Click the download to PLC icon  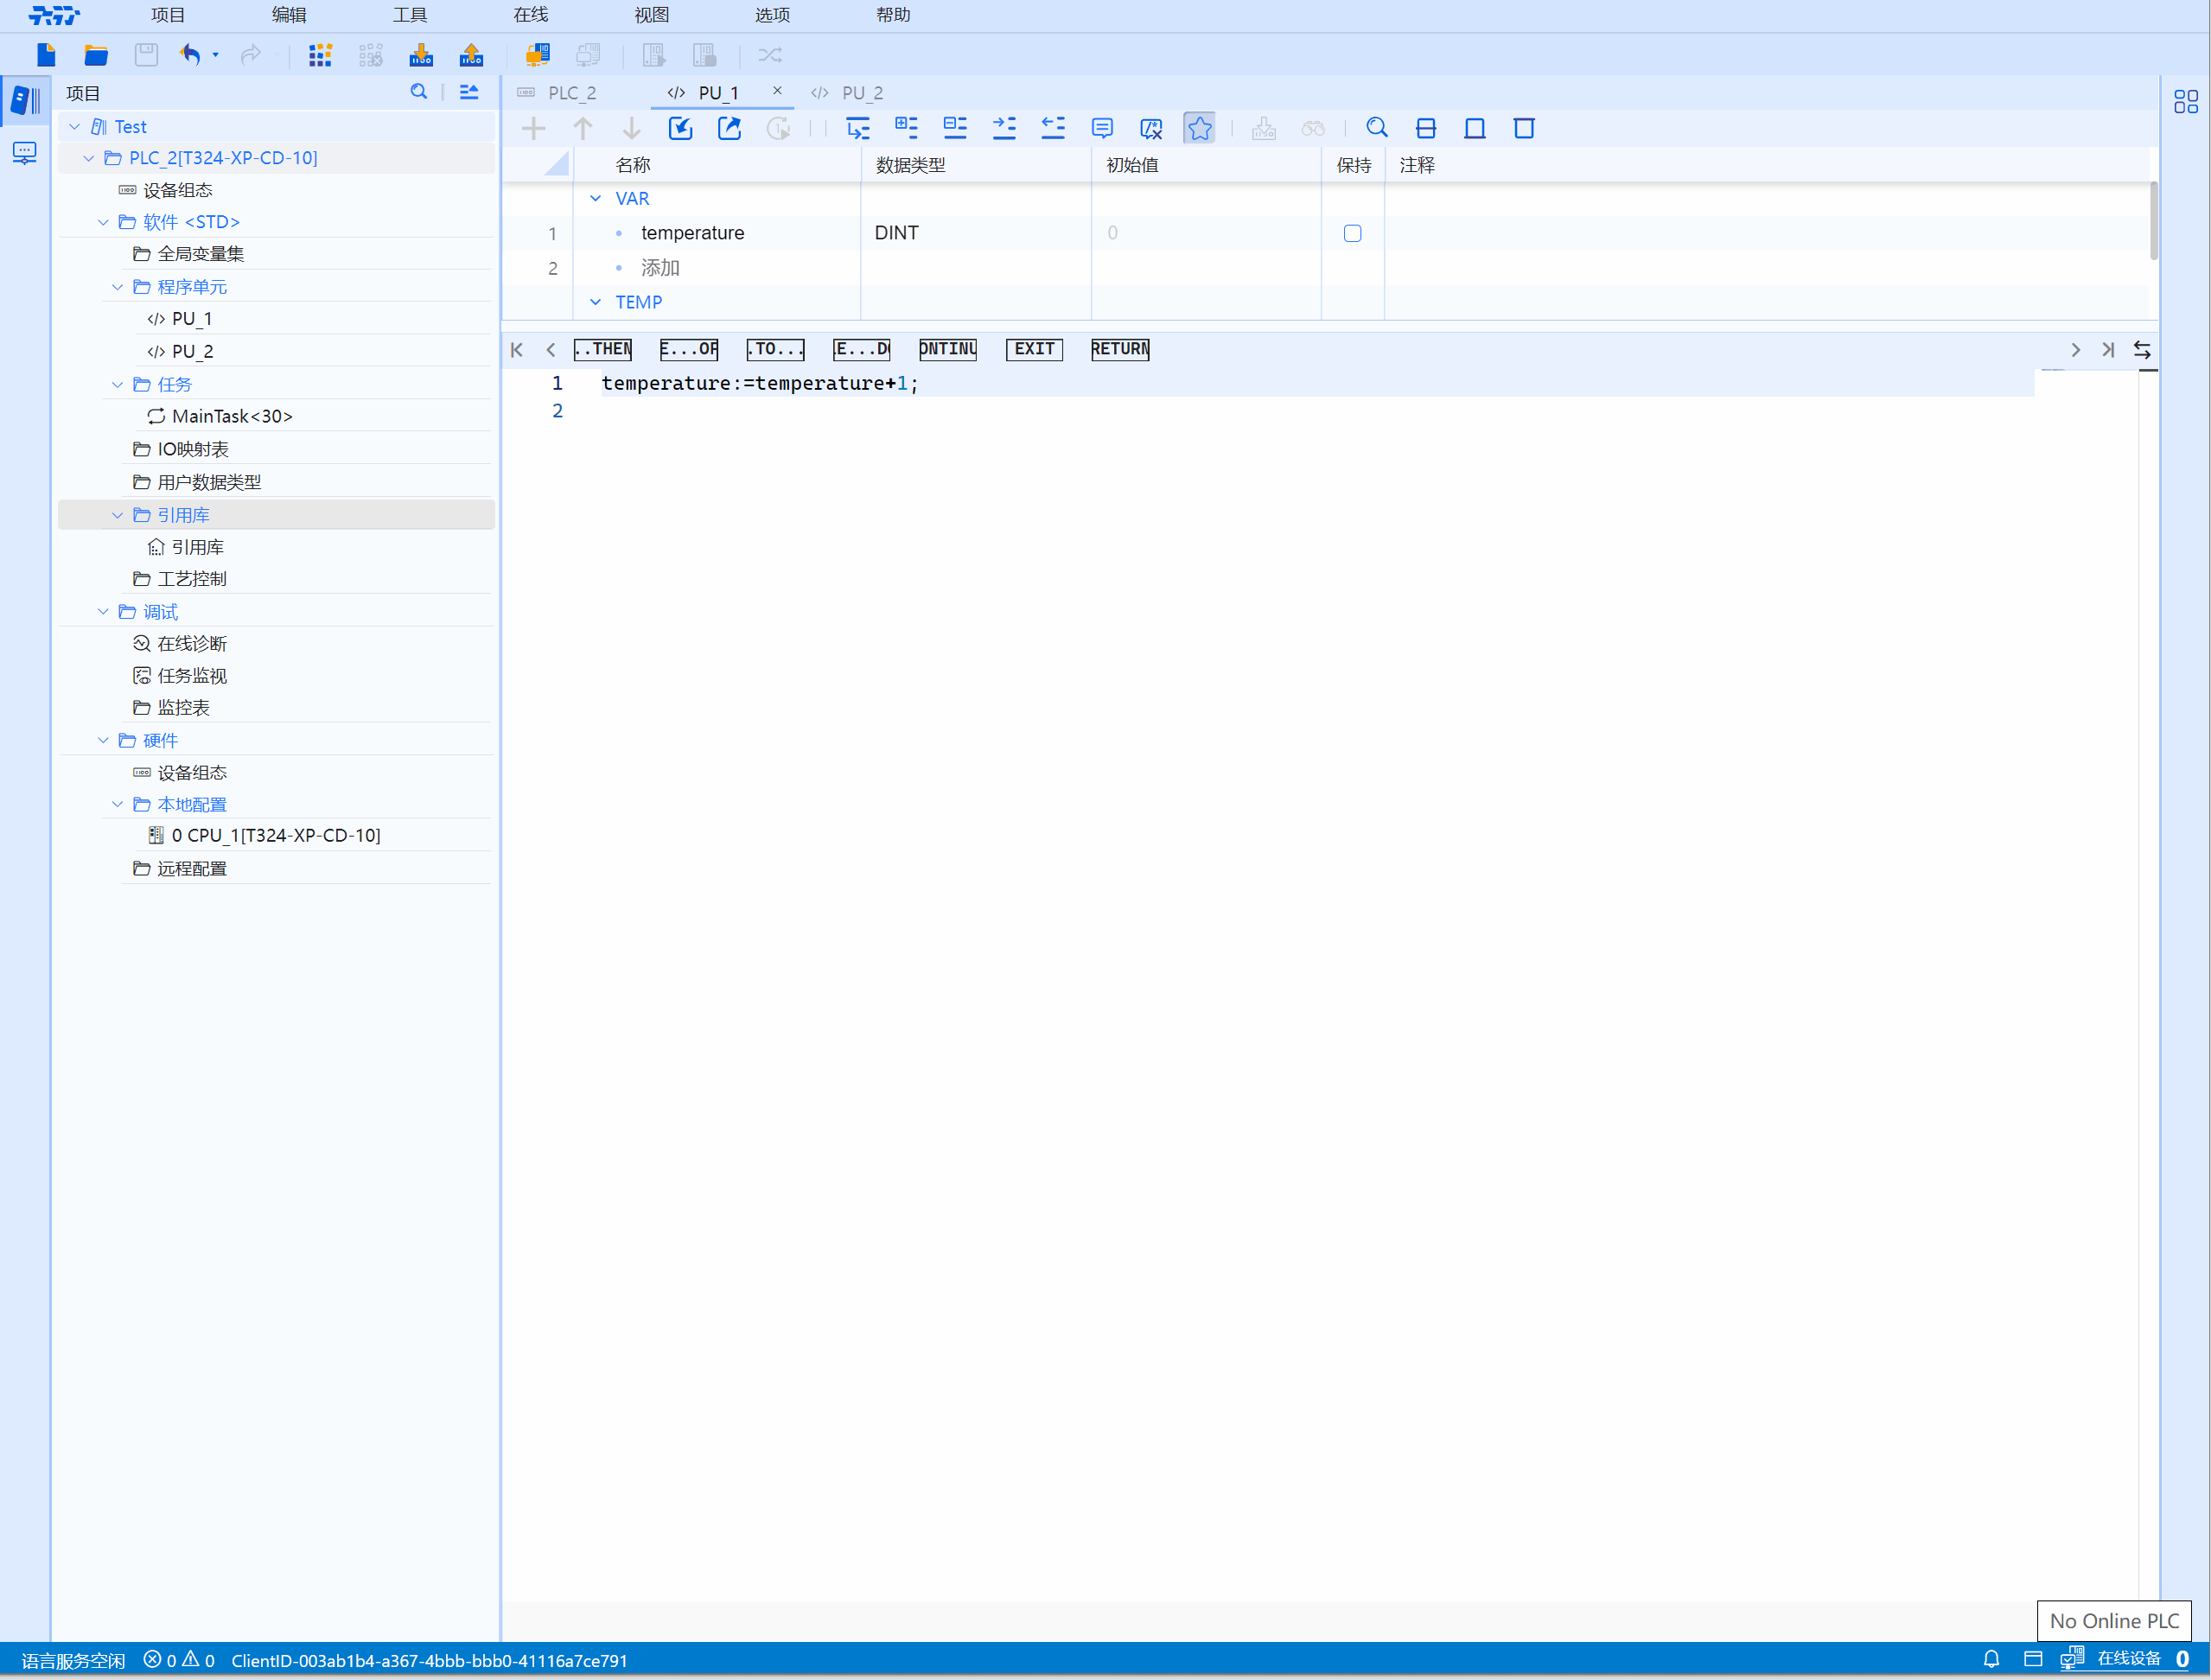pos(421,55)
